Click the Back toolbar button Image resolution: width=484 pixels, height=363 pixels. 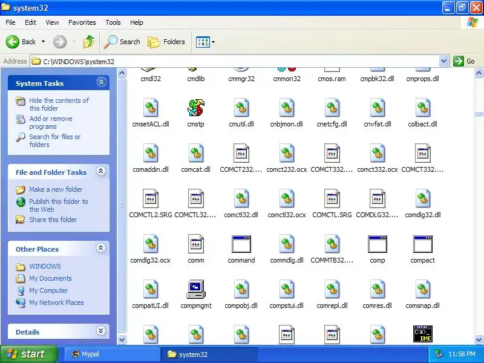click(21, 42)
